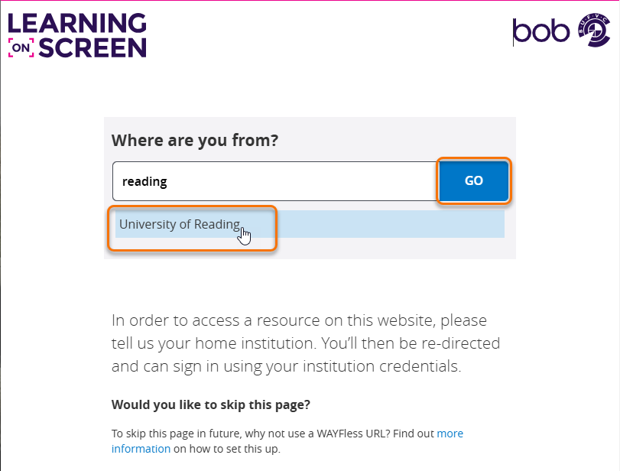
Task: Open the "more" link after Find out
Action: pos(450,434)
